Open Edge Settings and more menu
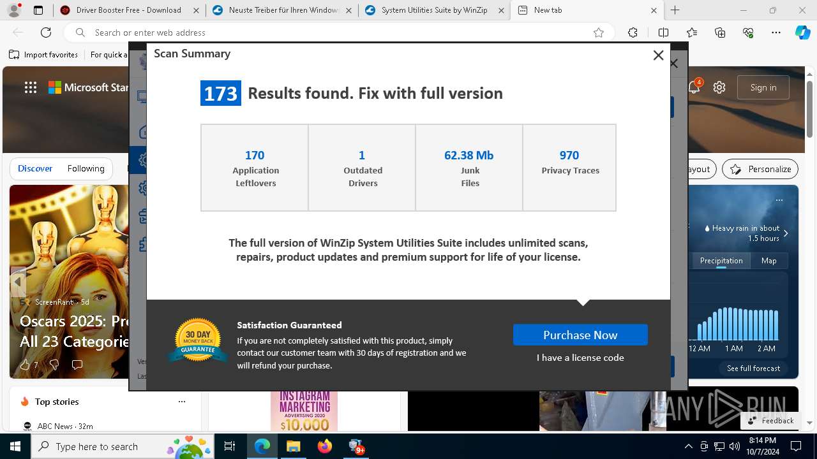Screen dimensions: 817x459 pos(776,33)
